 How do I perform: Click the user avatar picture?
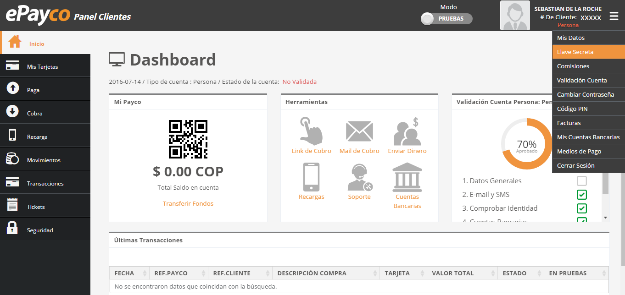(515, 16)
